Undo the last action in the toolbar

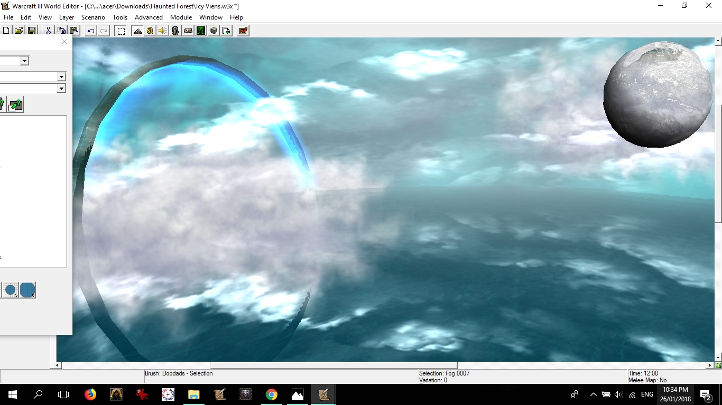click(x=91, y=31)
